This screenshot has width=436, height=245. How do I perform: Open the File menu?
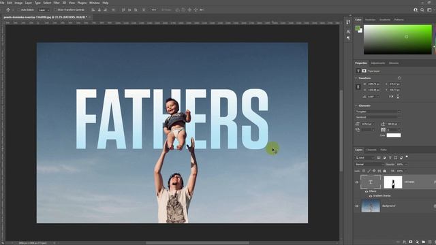pyautogui.click(x=3, y=3)
